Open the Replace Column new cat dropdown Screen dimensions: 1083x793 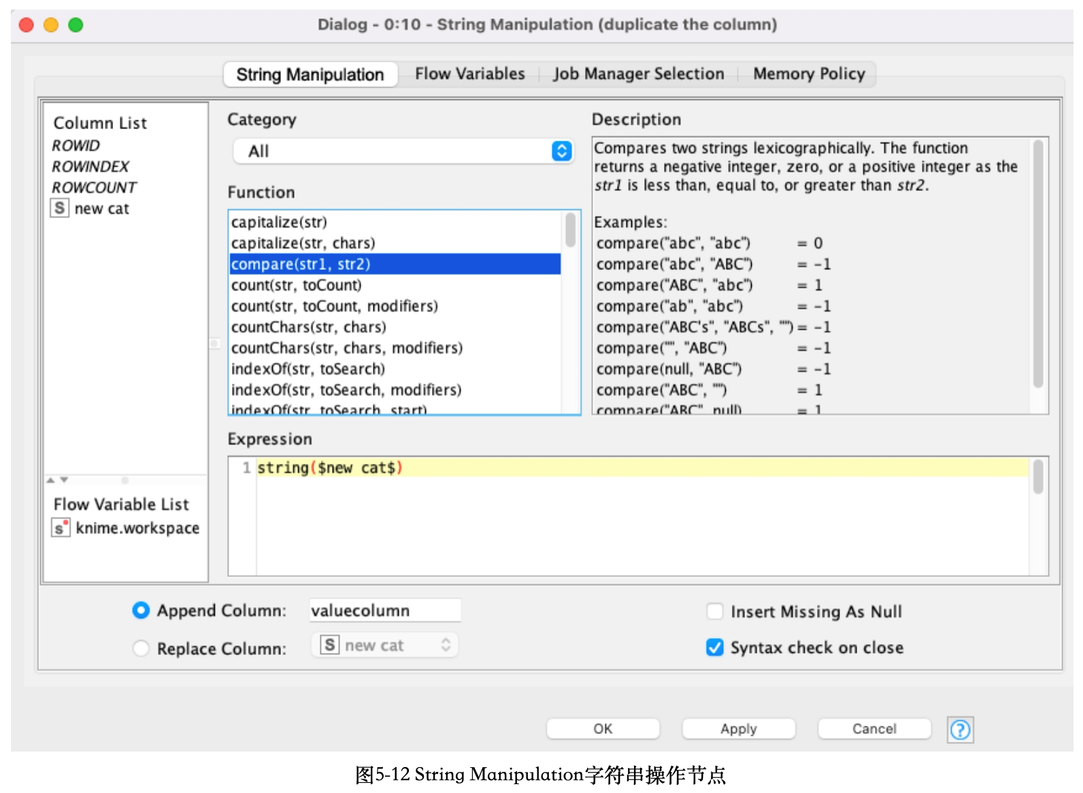click(x=385, y=645)
